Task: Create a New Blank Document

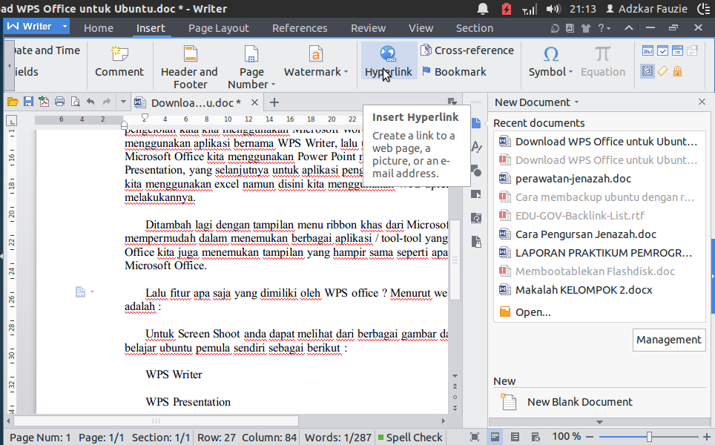Action: 579,401
